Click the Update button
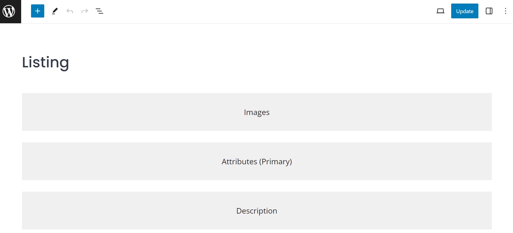The image size is (513, 233). tap(465, 11)
